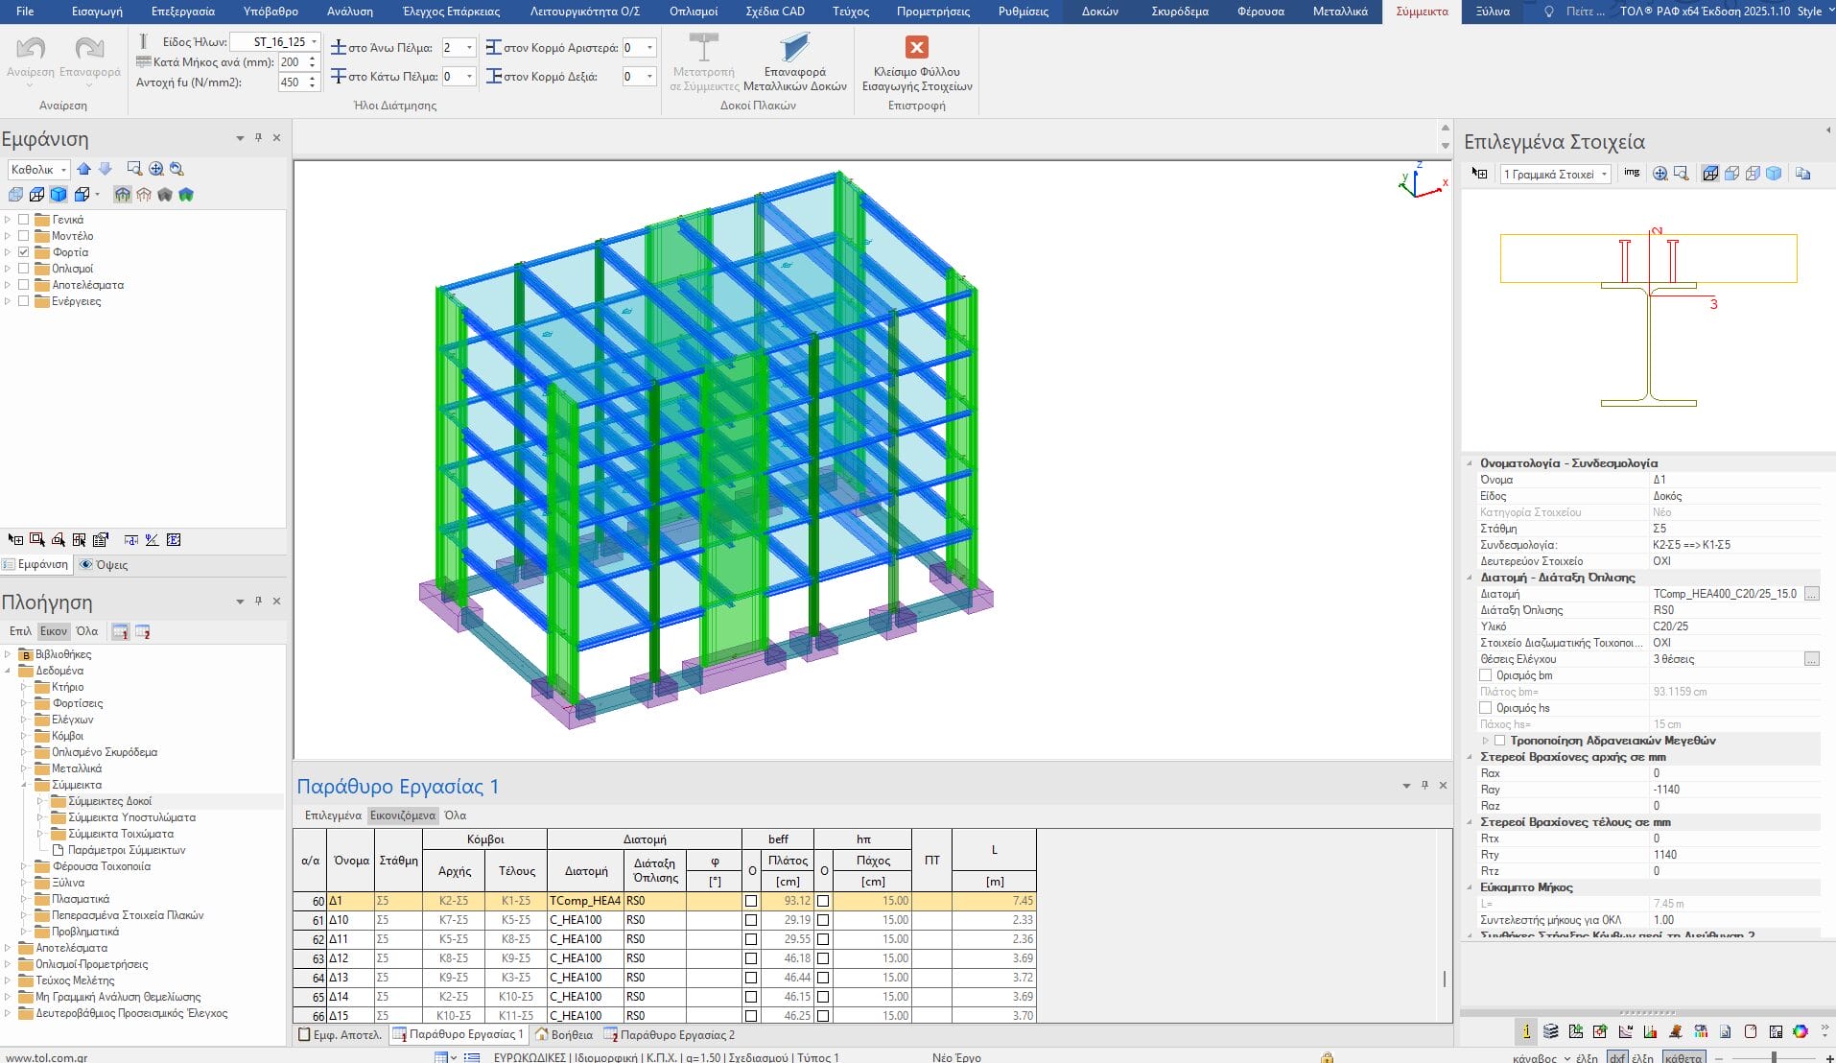The height and width of the screenshot is (1063, 1836).
Task: Click the Όψεις tab button
Action: [x=104, y=564]
